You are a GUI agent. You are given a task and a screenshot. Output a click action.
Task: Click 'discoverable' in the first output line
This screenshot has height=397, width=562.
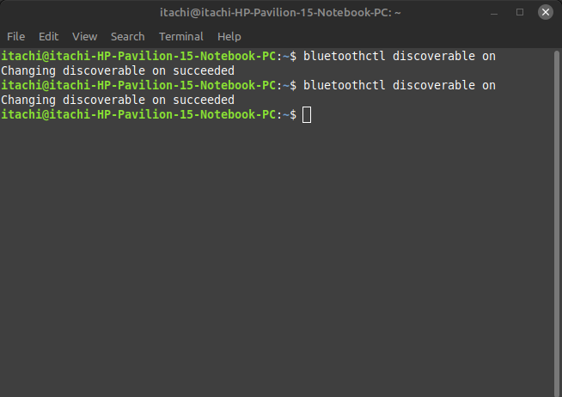click(x=105, y=71)
